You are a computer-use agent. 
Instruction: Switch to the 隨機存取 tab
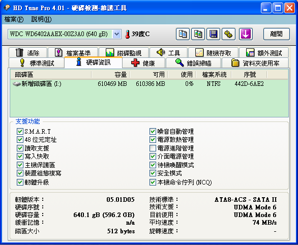pos(213,52)
